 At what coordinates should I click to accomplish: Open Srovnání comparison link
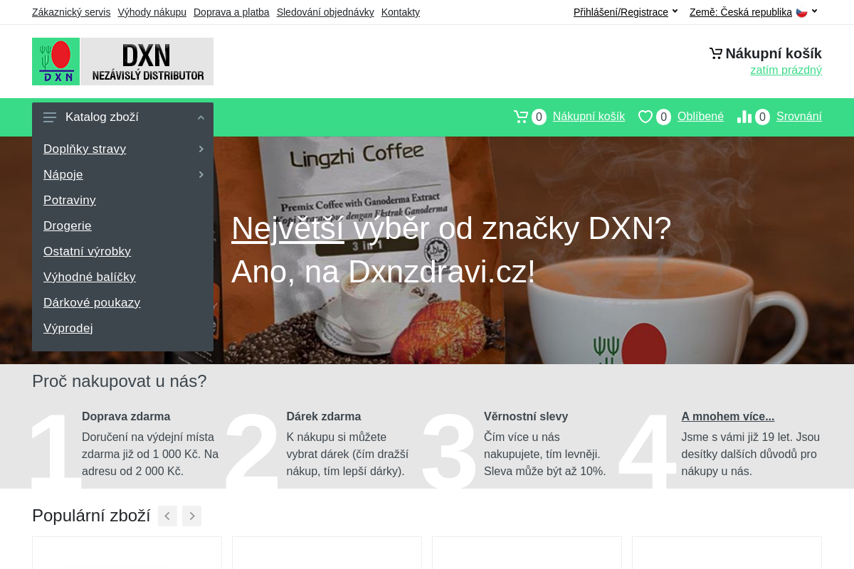point(799,117)
